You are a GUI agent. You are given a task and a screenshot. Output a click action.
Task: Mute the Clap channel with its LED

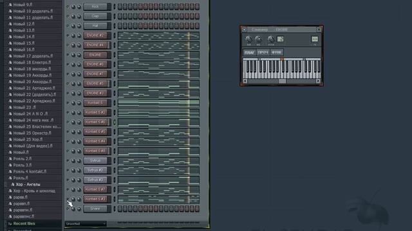[68, 16]
